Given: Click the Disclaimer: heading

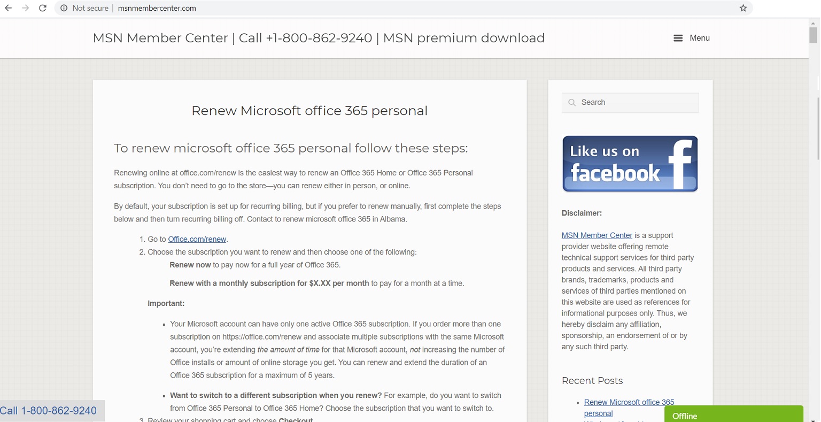Looking at the screenshot, I should point(582,213).
